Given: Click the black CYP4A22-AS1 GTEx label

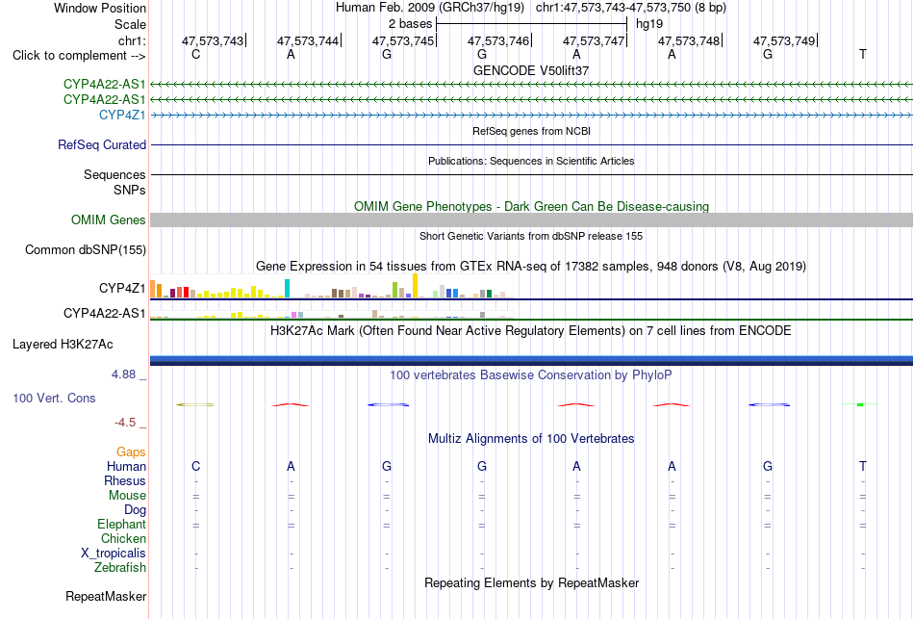Looking at the screenshot, I should (104, 313).
